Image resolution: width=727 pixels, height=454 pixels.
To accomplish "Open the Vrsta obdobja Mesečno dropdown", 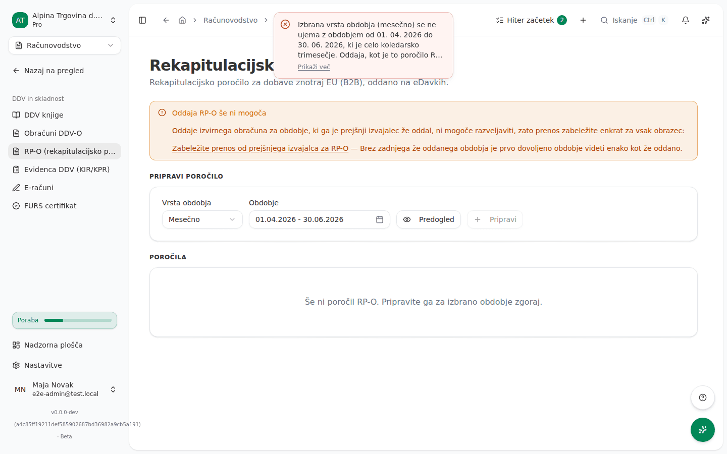I will point(202,219).
